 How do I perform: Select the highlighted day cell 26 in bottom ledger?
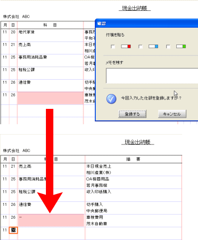(x=13, y=230)
